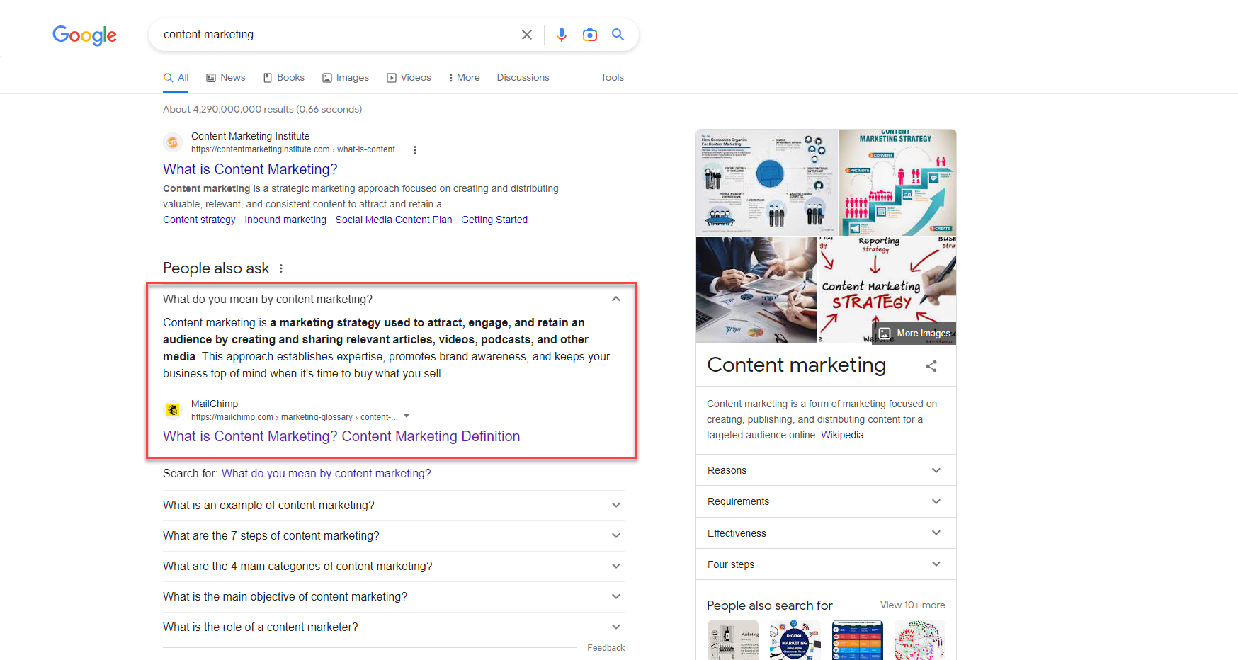Expand 'What are the 7 steps' question

(394, 536)
